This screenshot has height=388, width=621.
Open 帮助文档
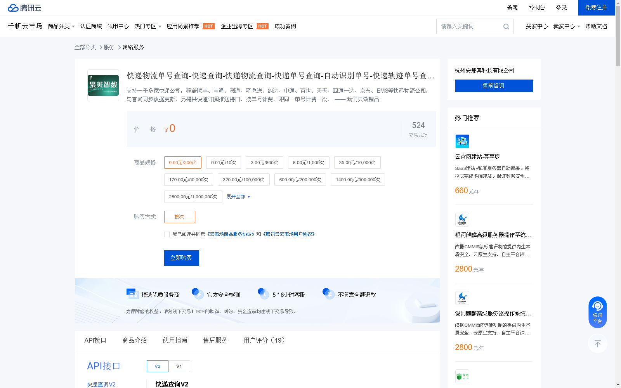597,26
